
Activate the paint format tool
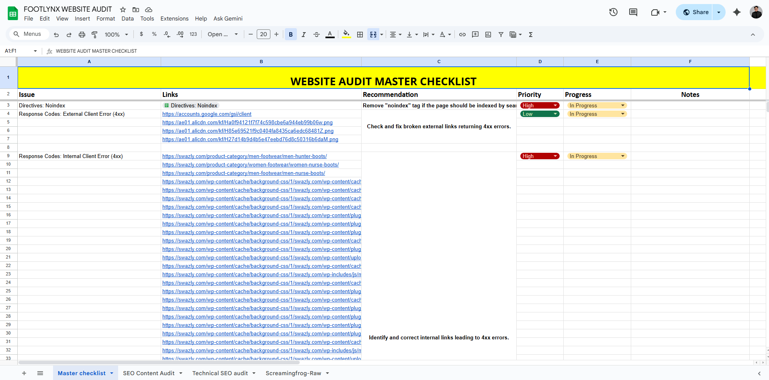point(95,35)
